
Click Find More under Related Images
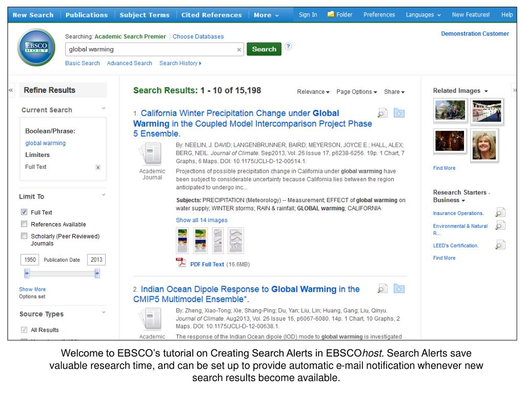(445, 168)
